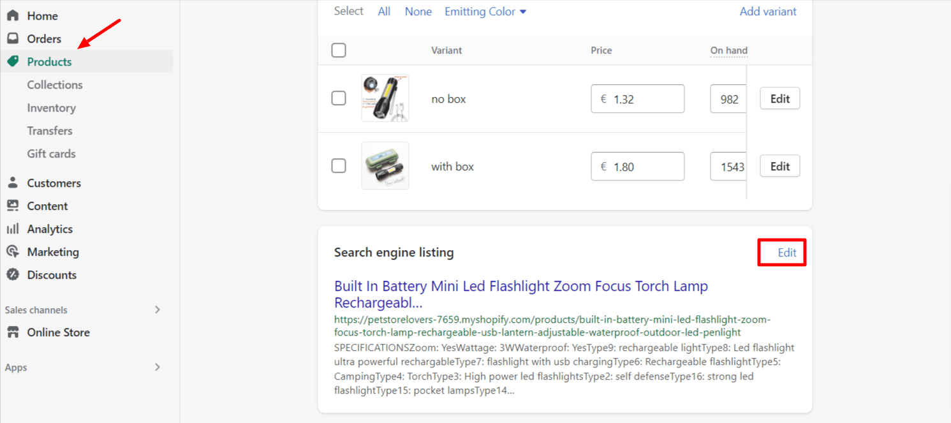Click the 'no box' variant name
The width and height of the screenshot is (951, 423).
click(448, 99)
